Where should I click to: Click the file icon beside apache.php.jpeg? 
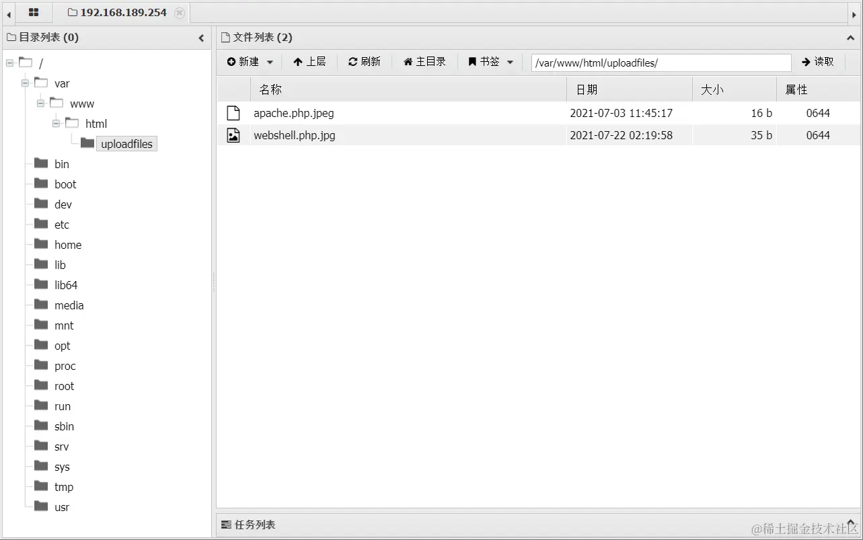click(x=233, y=113)
